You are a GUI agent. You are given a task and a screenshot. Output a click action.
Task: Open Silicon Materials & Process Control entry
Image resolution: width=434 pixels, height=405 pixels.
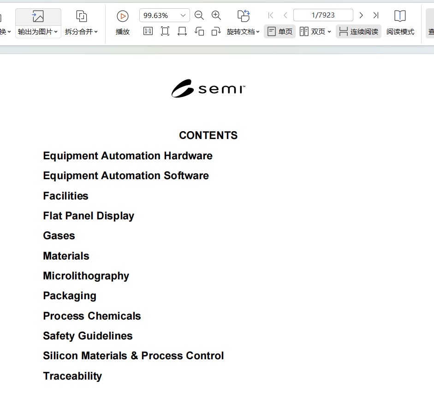(x=133, y=356)
